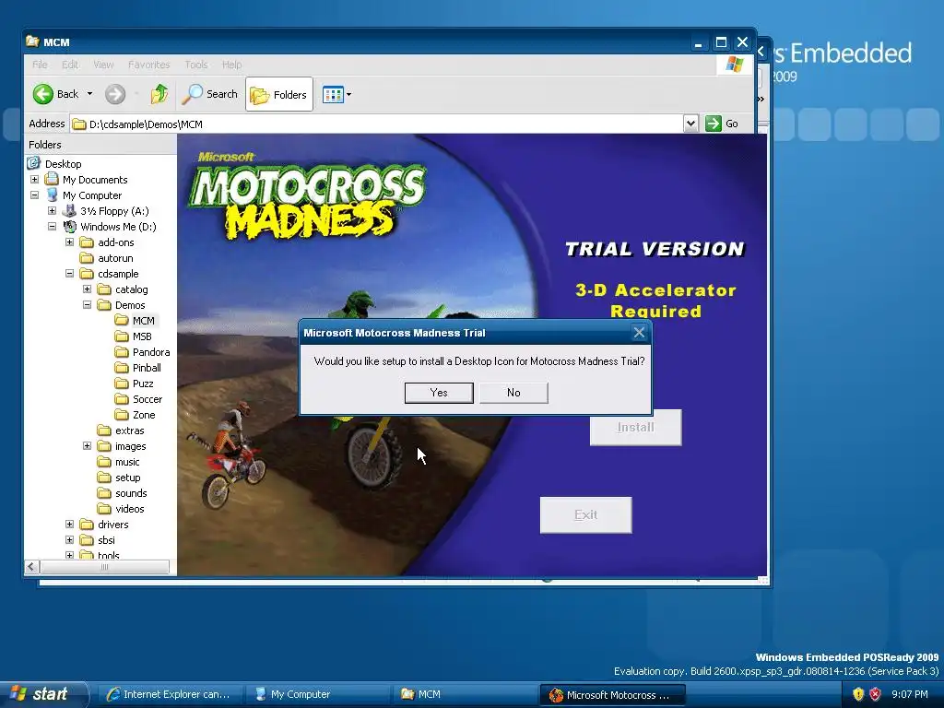Viewport: 944px width, 708px height.
Task: Close the Motocross Madness Trial dialog
Action: pyautogui.click(x=640, y=332)
